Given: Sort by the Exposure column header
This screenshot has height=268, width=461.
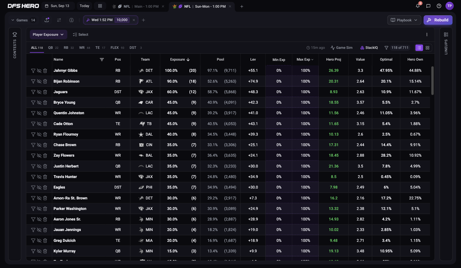Looking at the screenshot, I should coord(180,59).
